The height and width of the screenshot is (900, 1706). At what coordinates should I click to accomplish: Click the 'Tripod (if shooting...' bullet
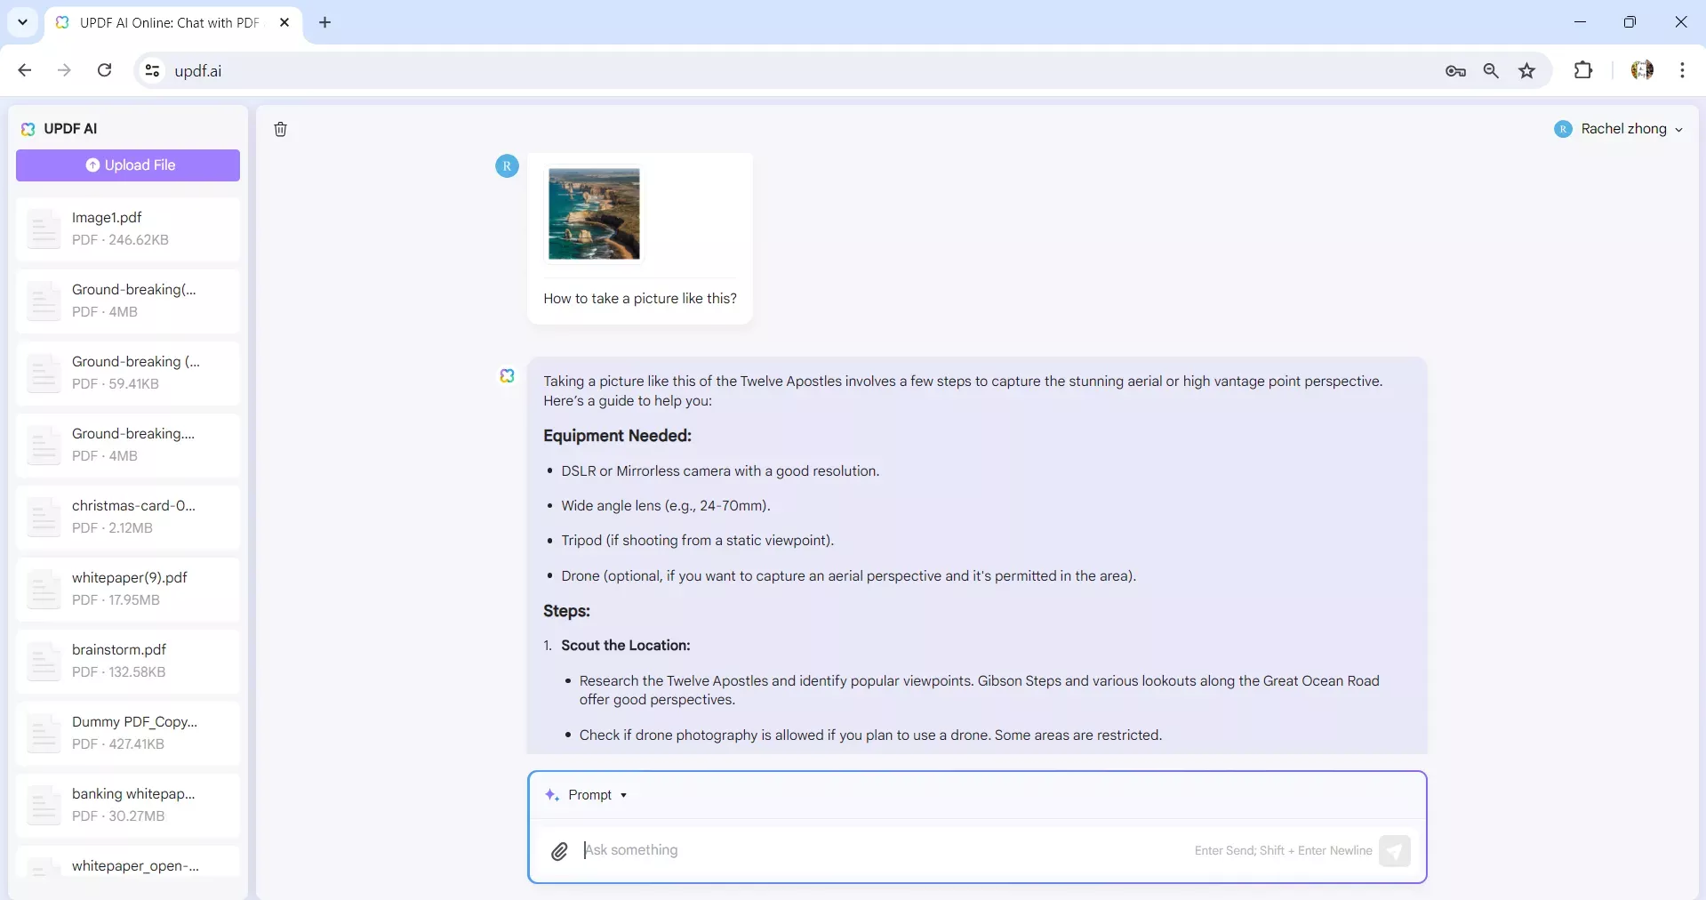coord(698,541)
